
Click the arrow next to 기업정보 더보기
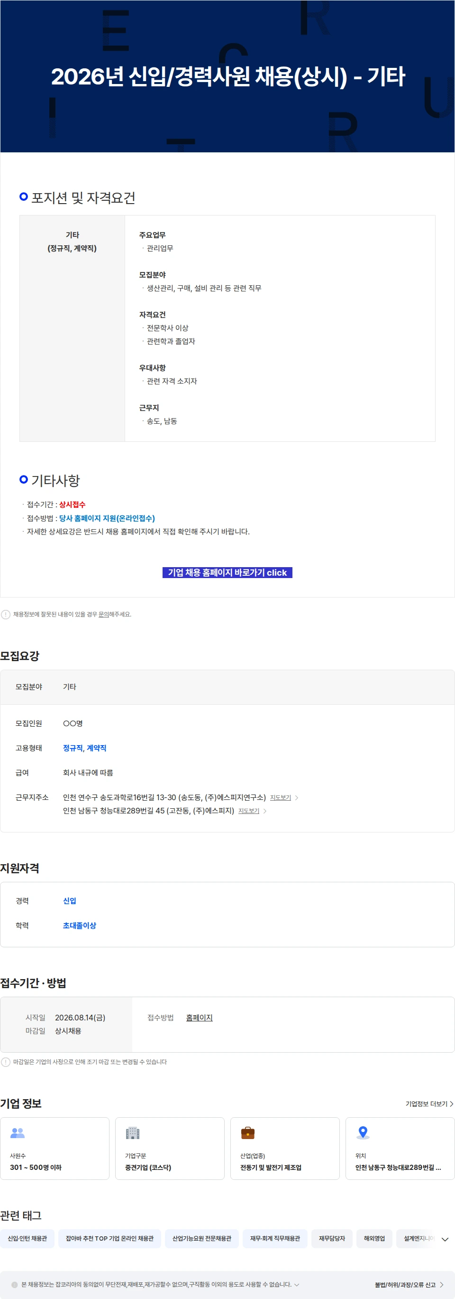[452, 1104]
